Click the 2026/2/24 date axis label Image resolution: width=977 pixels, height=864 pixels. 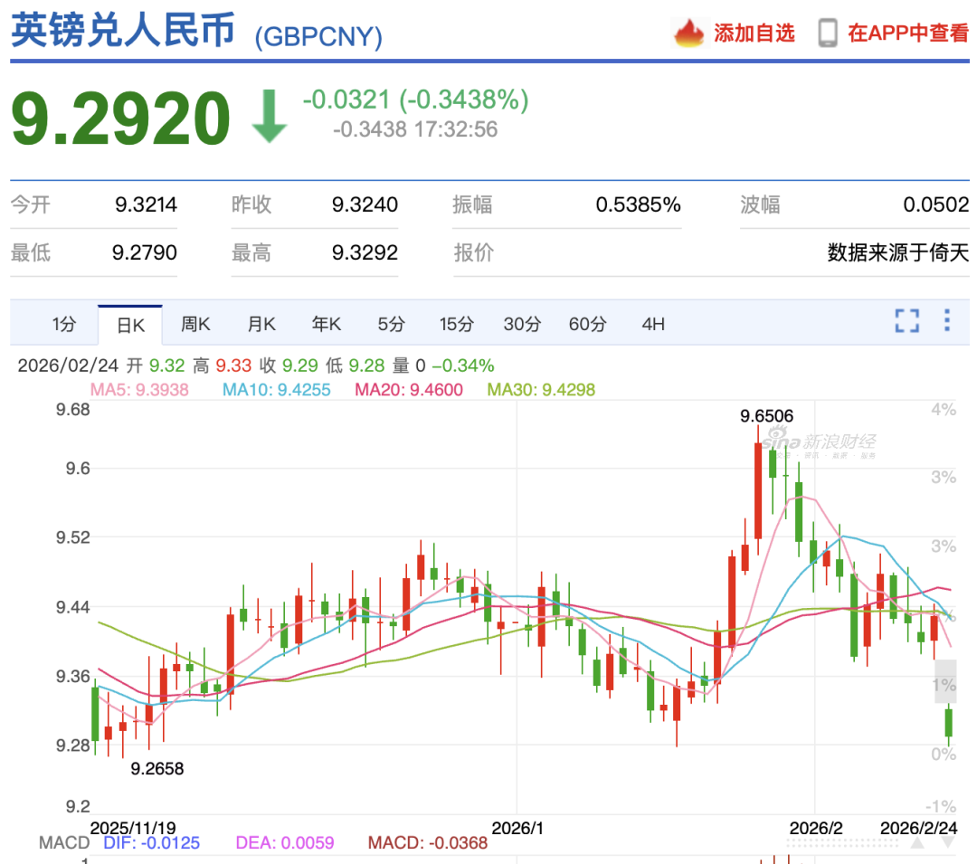[x=918, y=828]
